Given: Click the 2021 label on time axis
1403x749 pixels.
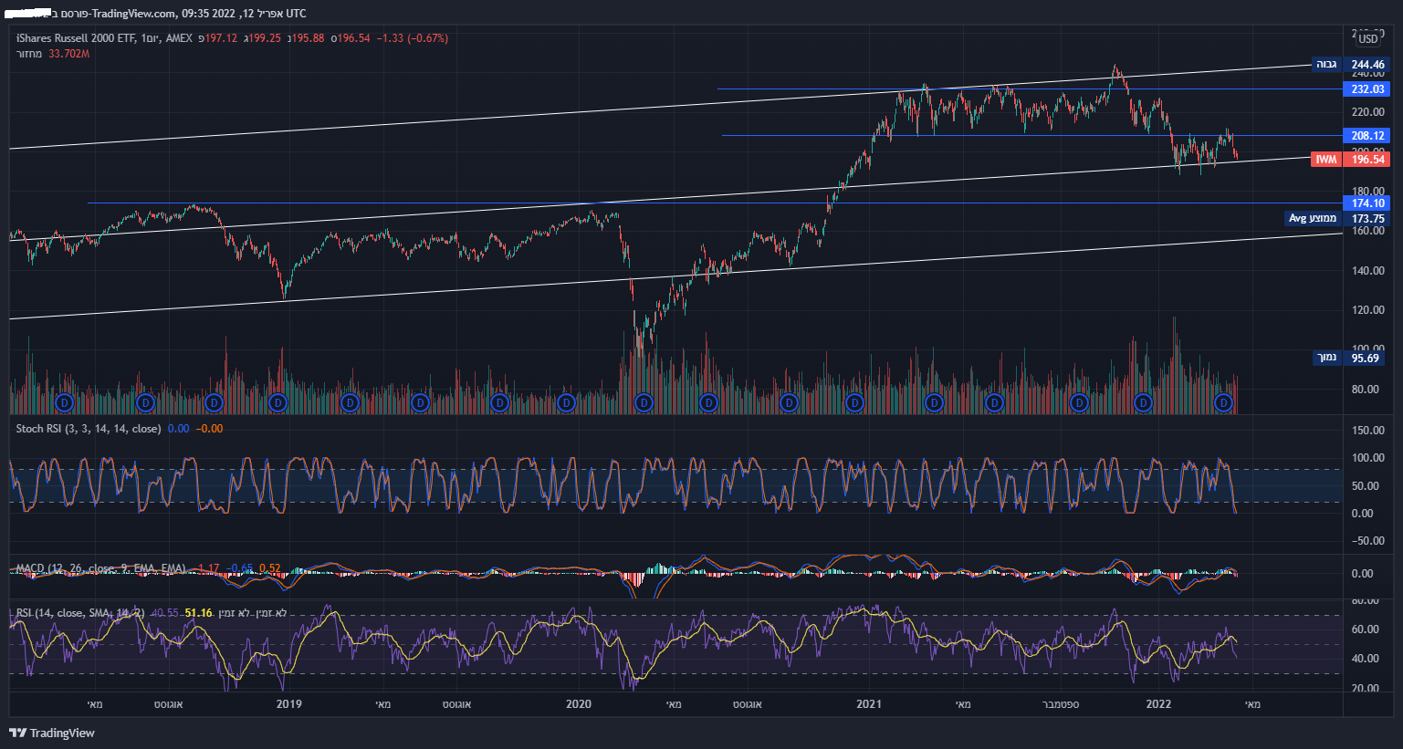Looking at the screenshot, I should tap(869, 703).
